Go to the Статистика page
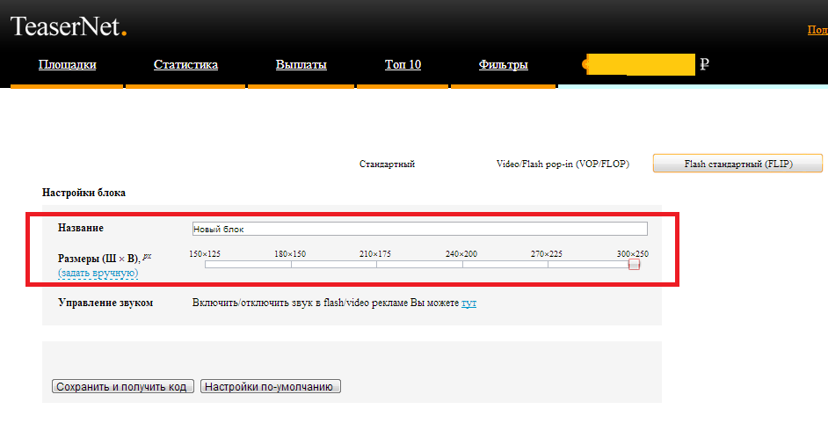 coord(185,64)
